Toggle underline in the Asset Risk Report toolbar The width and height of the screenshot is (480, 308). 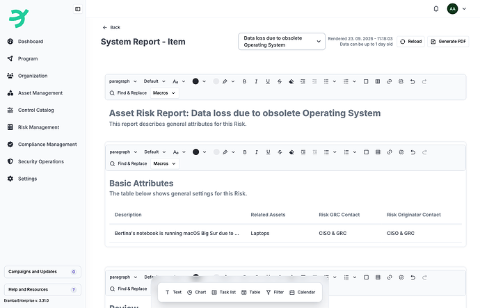pos(268,81)
